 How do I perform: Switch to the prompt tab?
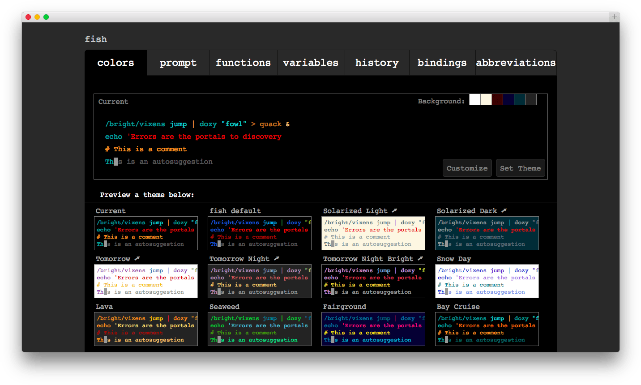tap(178, 63)
